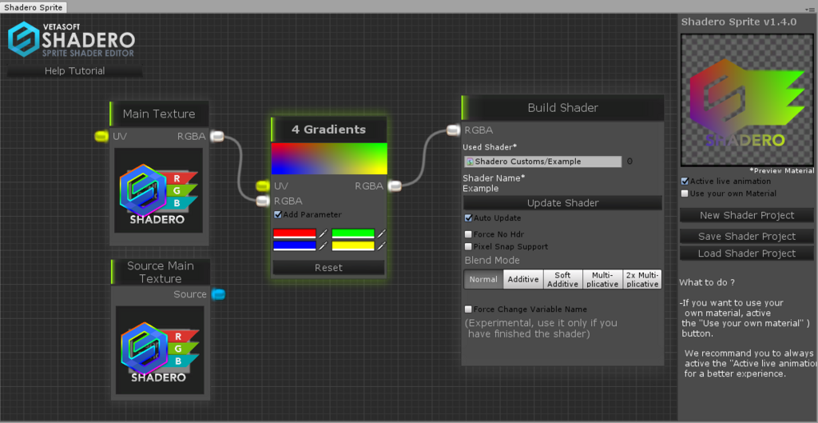Click the 4 Gradients color preview
The height and width of the screenshot is (423, 818).
(x=328, y=158)
